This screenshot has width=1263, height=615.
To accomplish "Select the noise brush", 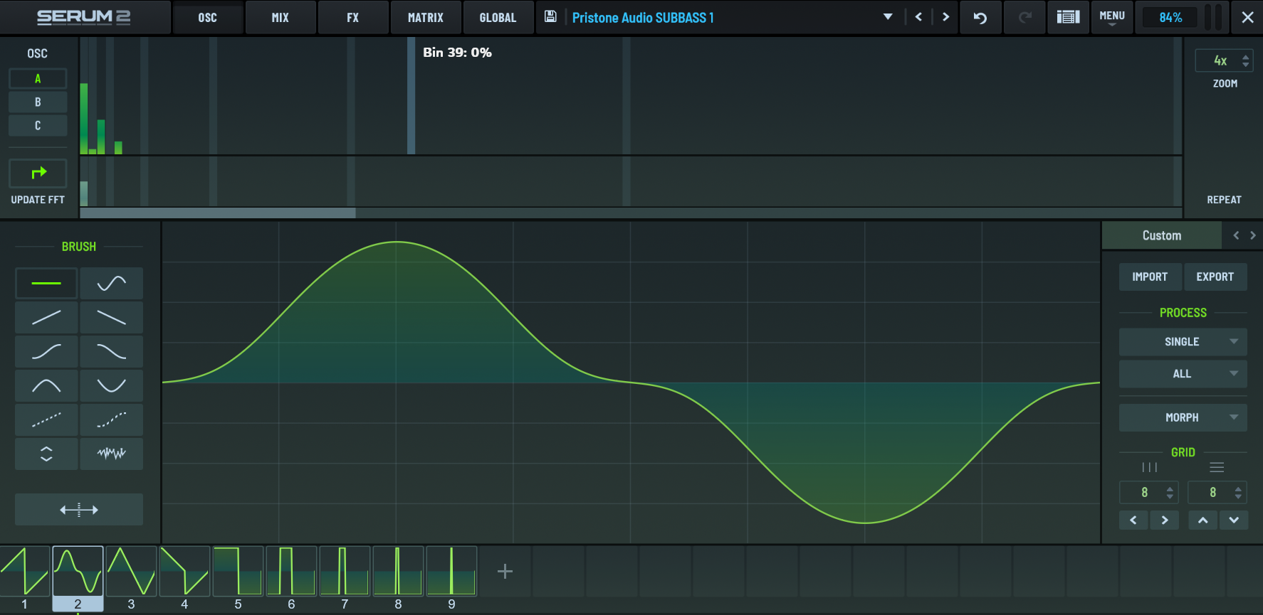I will [112, 454].
